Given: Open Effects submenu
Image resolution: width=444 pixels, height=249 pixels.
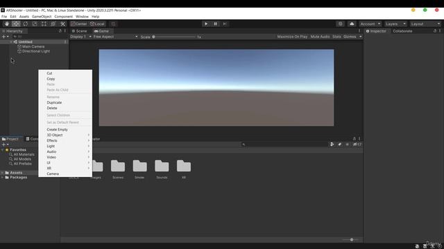Looking at the screenshot, I should point(65,140).
